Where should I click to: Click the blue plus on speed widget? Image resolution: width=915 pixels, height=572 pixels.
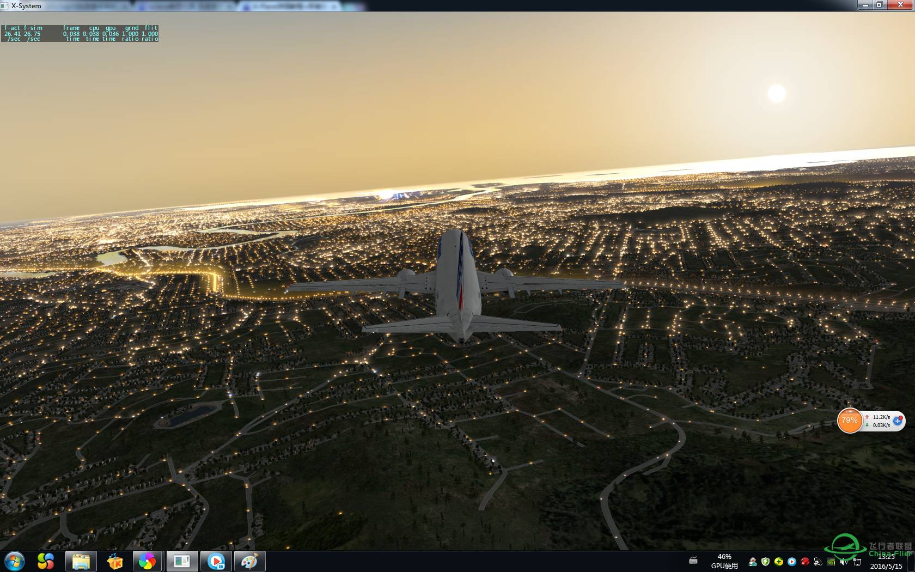(898, 421)
